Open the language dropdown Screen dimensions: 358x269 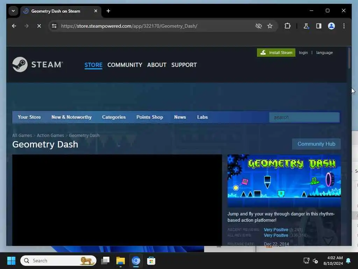(x=324, y=53)
